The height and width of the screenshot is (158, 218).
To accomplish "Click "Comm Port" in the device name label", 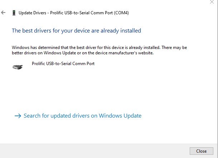I will [83, 64].
